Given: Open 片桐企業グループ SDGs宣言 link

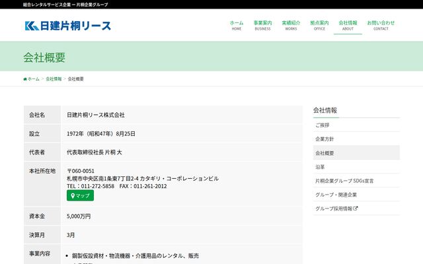Looking at the screenshot, I should point(356,181).
